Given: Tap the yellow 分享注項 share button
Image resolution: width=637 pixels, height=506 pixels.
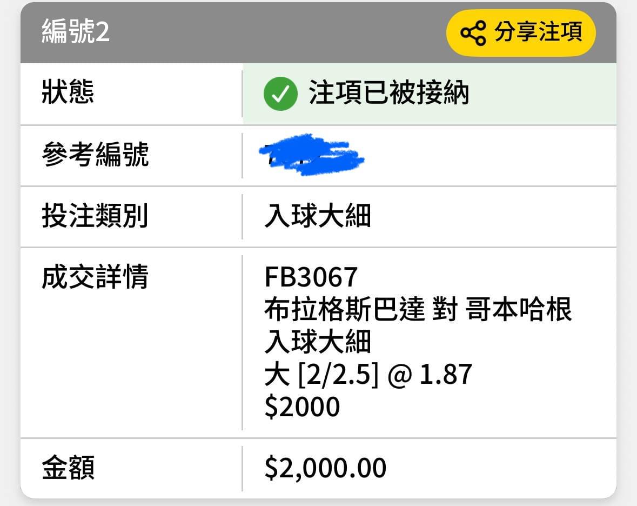Looking at the screenshot, I should tap(521, 32).
